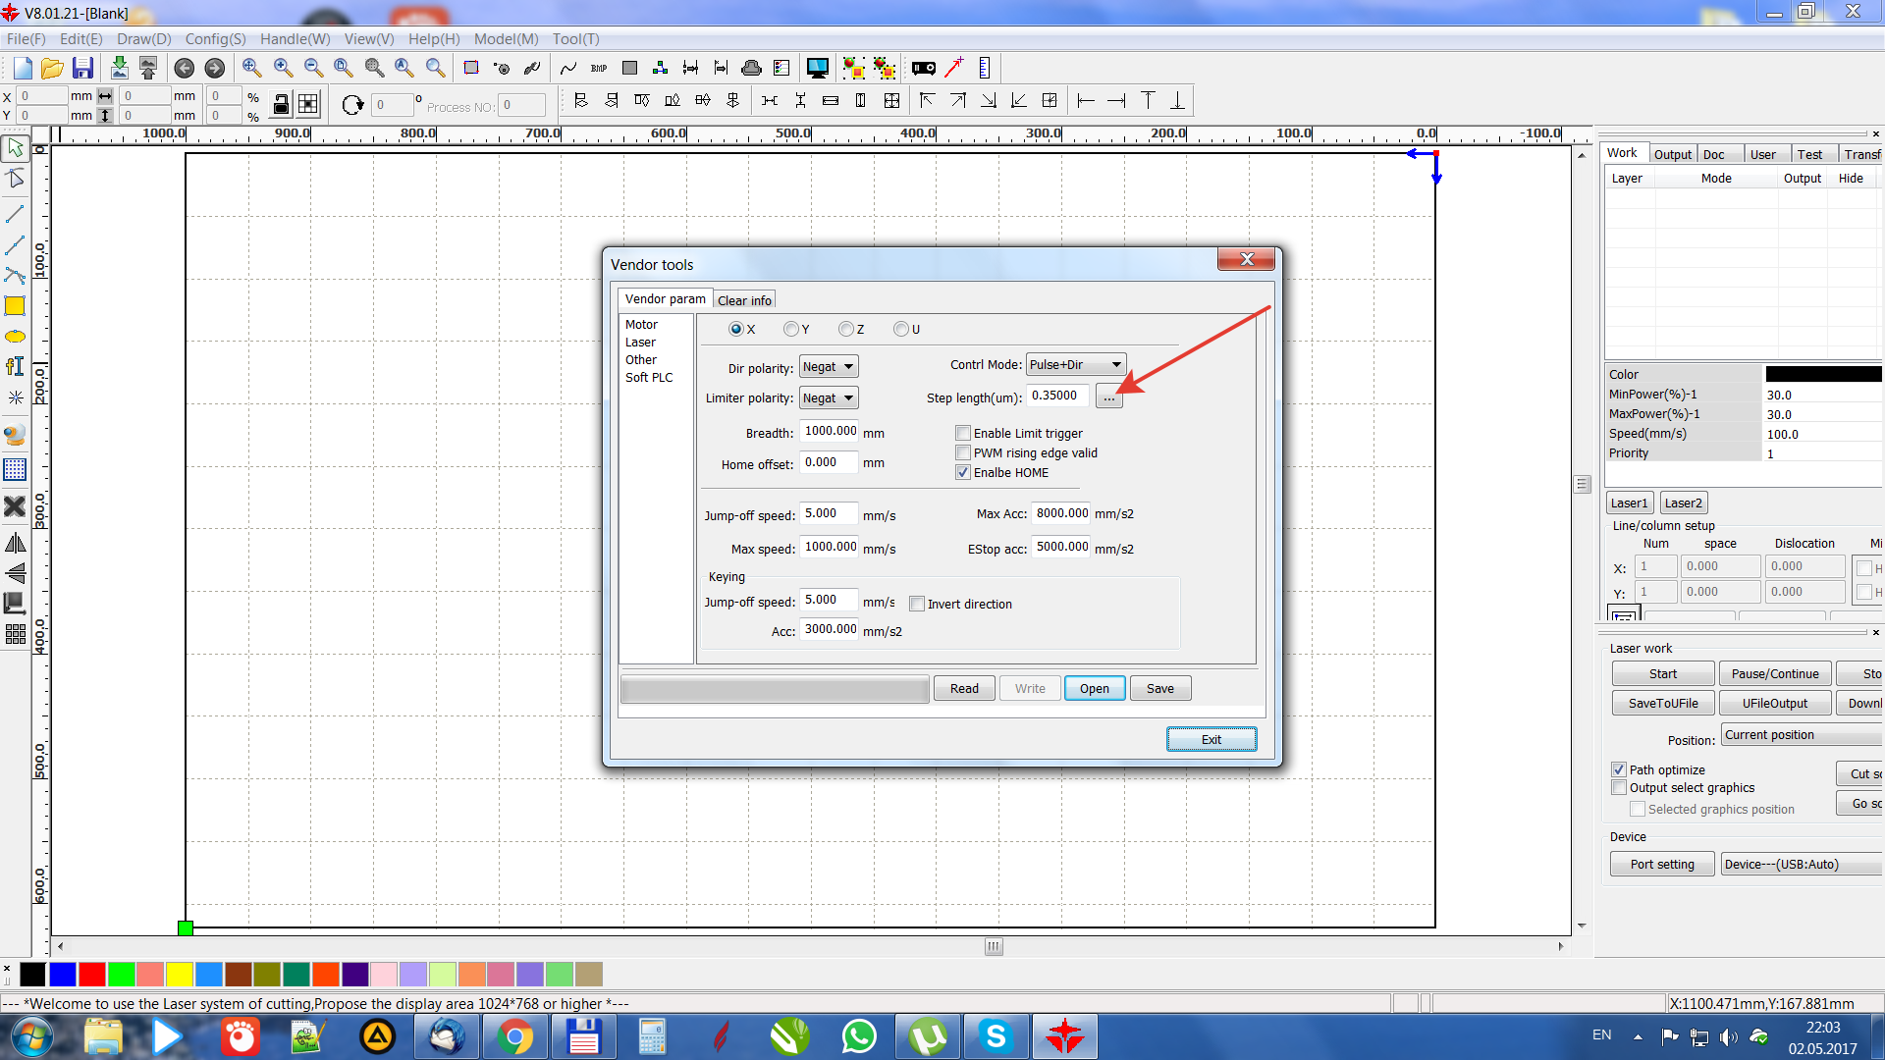Click the Read button
The height and width of the screenshot is (1060, 1885).
(x=963, y=688)
